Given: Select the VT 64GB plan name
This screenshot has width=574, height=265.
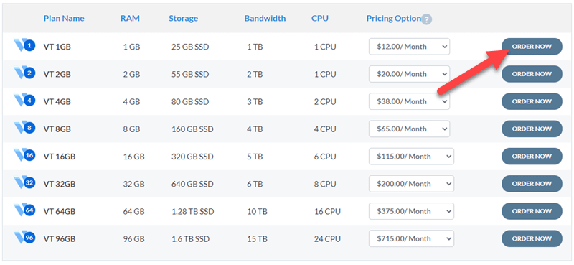Looking at the screenshot, I should point(60,212).
